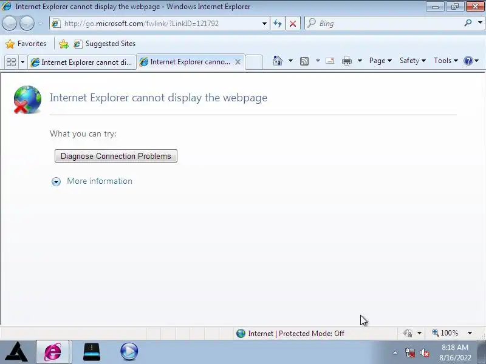Open the Start menu triangle logo
This screenshot has height=364, width=486.
coord(17,352)
